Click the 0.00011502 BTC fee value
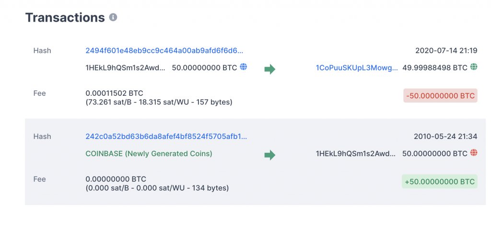 pos(114,93)
